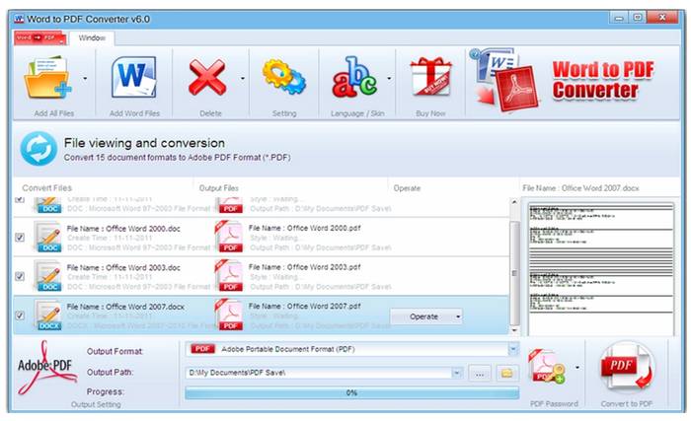This screenshot has height=421, width=691.
Task: Click Adobe Portable Document Format (PDF) text
Action: click(288, 349)
